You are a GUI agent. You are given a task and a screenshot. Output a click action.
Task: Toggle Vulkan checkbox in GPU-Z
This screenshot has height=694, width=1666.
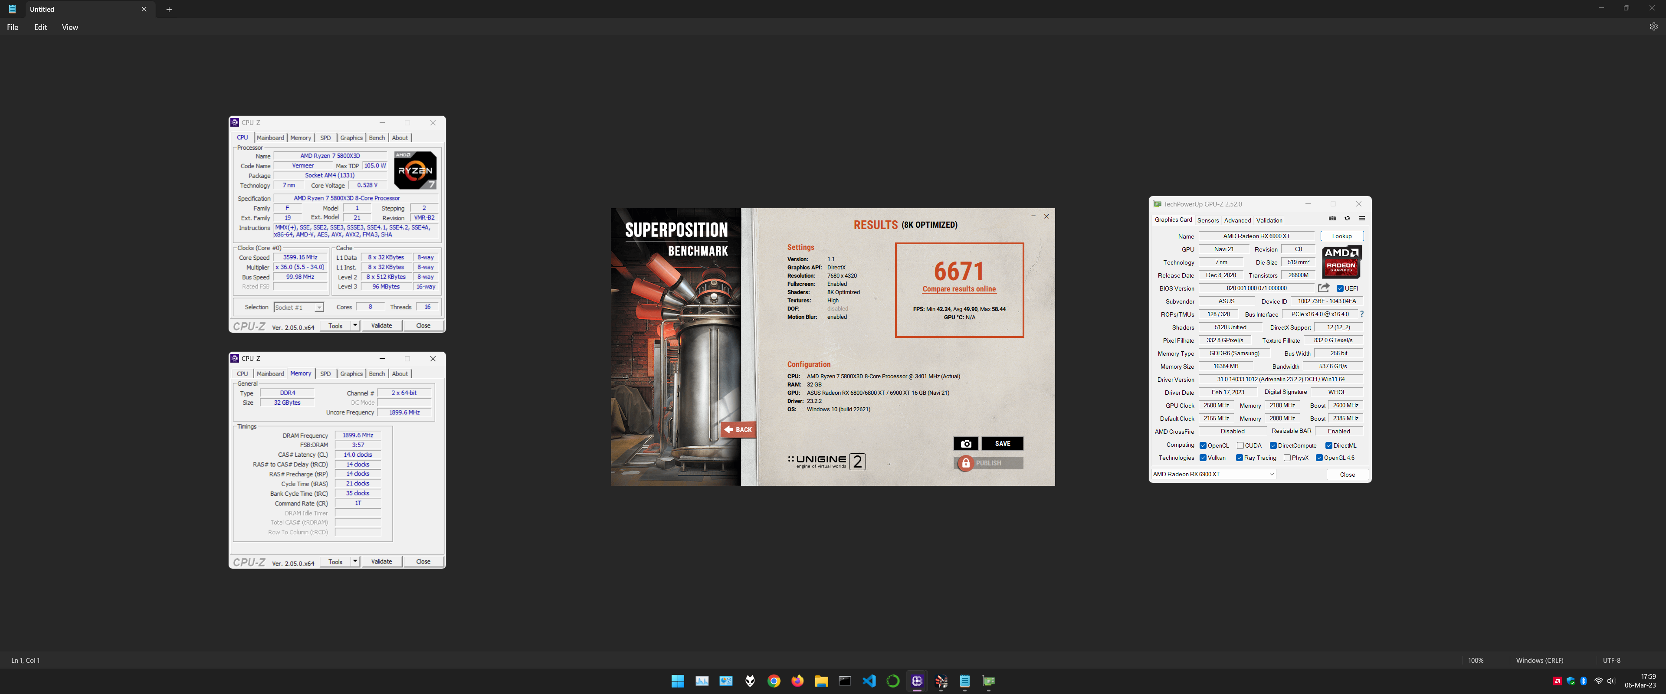(1203, 458)
